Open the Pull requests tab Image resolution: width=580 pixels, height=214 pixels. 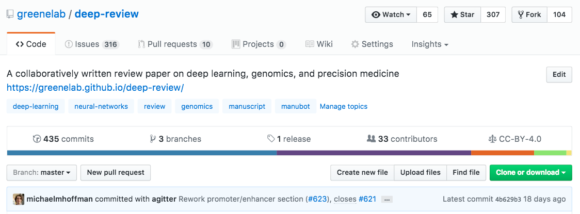click(x=175, y=44)
